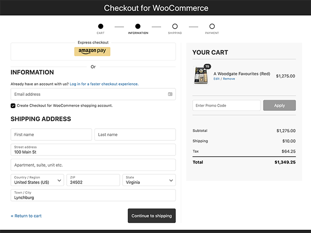The height and width of the screenshot is (233, 311).
Task: Click the Cart step circle
Action: pos(101,27)
